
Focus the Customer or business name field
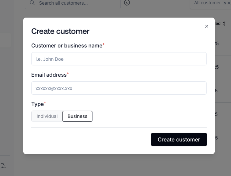point(119,59)
